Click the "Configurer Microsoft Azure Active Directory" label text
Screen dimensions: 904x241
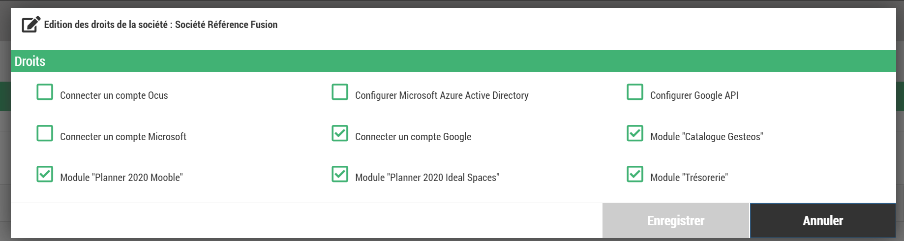442,95
